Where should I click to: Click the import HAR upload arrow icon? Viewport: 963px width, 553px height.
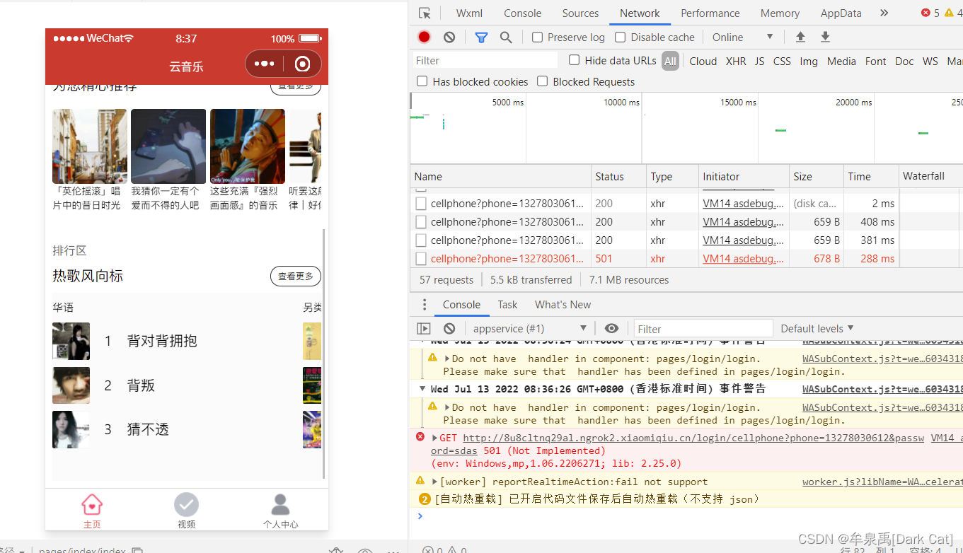[x=800, y=37]
